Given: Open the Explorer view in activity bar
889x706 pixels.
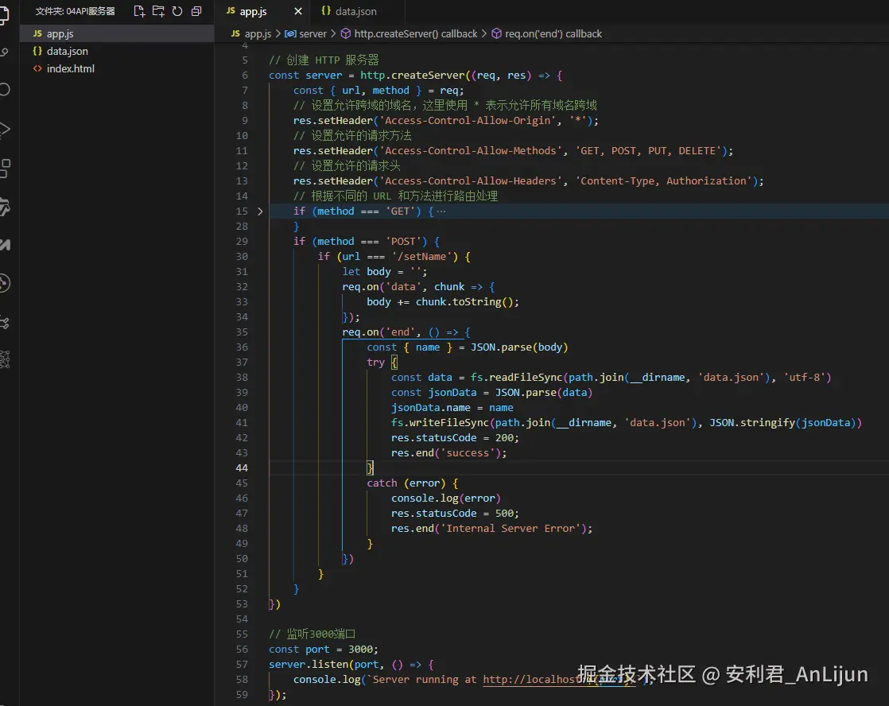Looking at the screenshot, I should click(5, 14).
